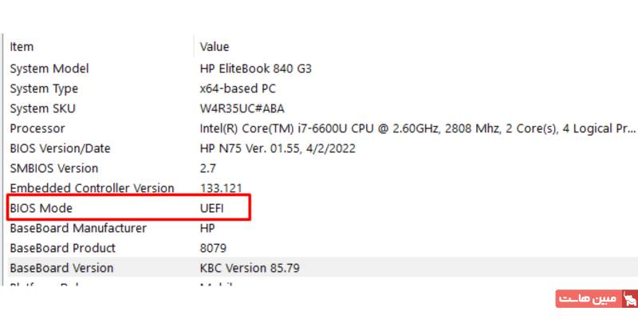Click the HP EliteBook 840 G3 value

255,69
